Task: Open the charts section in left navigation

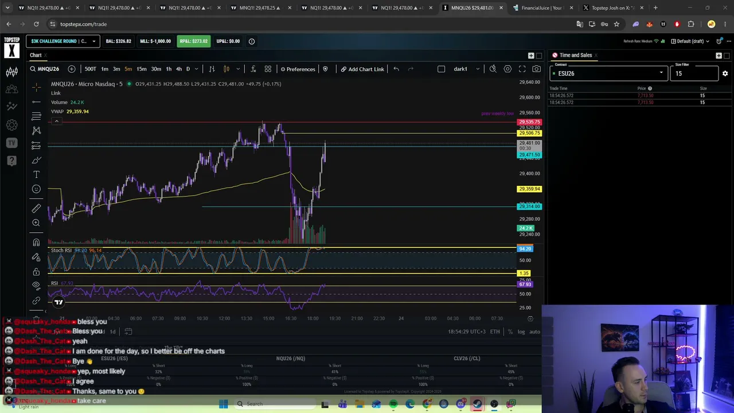Action: (11, 72)
